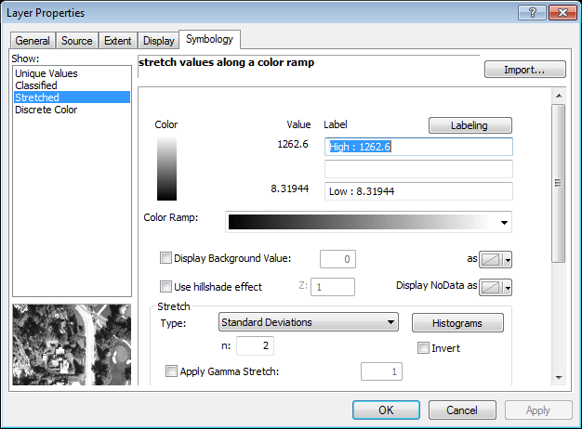Check the Invert option
582x429 pixels.
tap(423, 348)
